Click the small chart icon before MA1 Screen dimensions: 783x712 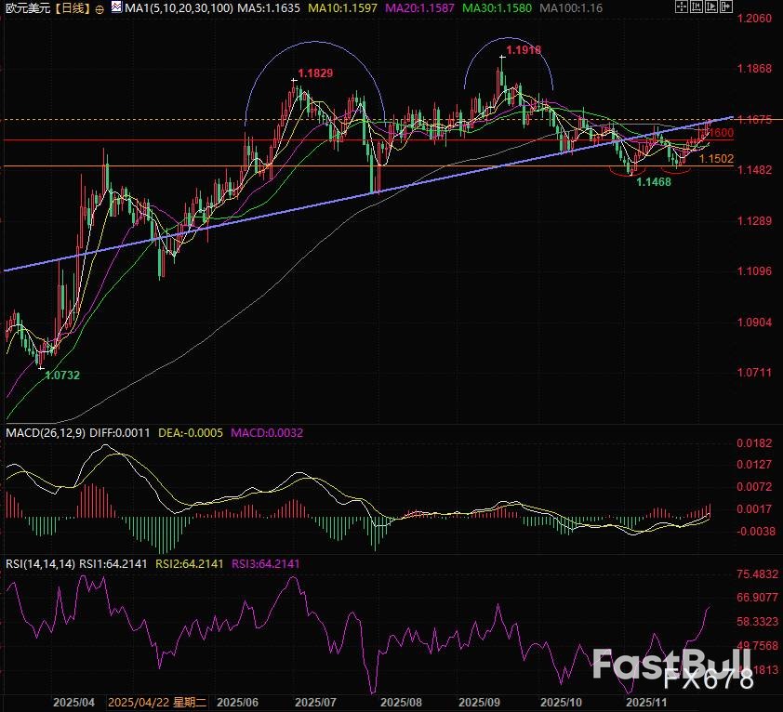click(115, 8)
